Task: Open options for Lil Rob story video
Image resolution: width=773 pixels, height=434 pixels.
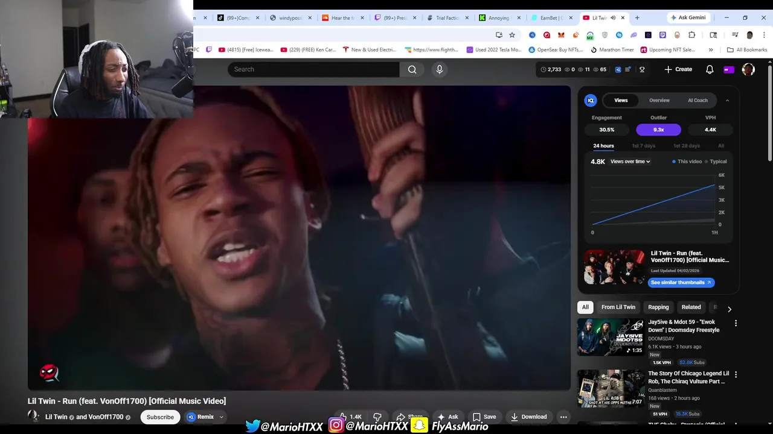Action: 736,375
